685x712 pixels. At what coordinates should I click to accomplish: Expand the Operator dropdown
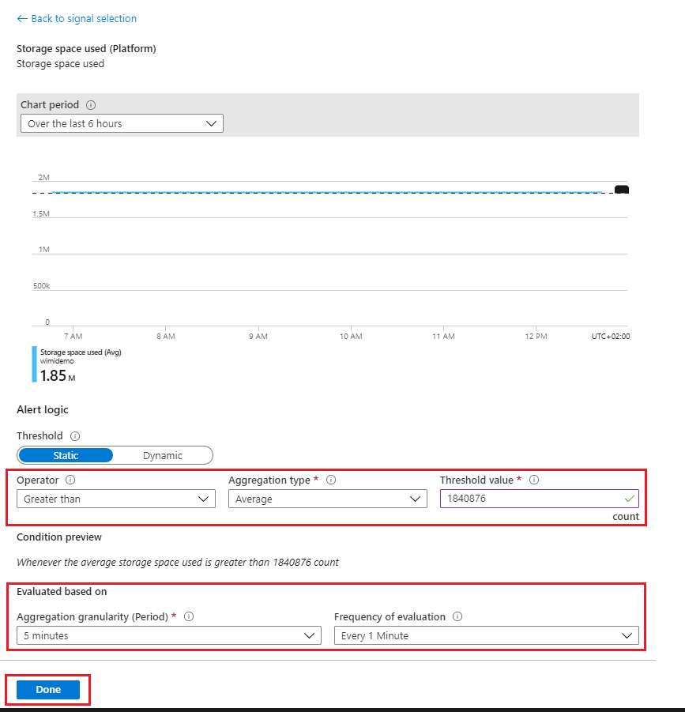point(116,499)
